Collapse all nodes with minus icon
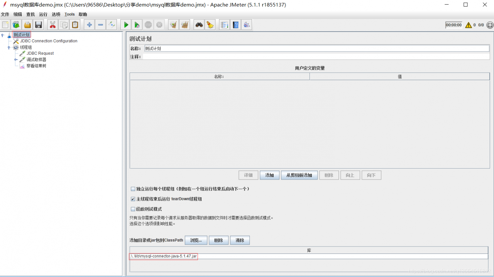Screen dimensions: 494x277 (x=101, y=25)
